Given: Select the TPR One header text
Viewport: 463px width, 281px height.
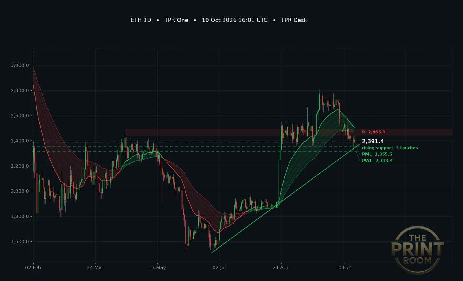Looking at the screenshot, I should coord(176,20).
